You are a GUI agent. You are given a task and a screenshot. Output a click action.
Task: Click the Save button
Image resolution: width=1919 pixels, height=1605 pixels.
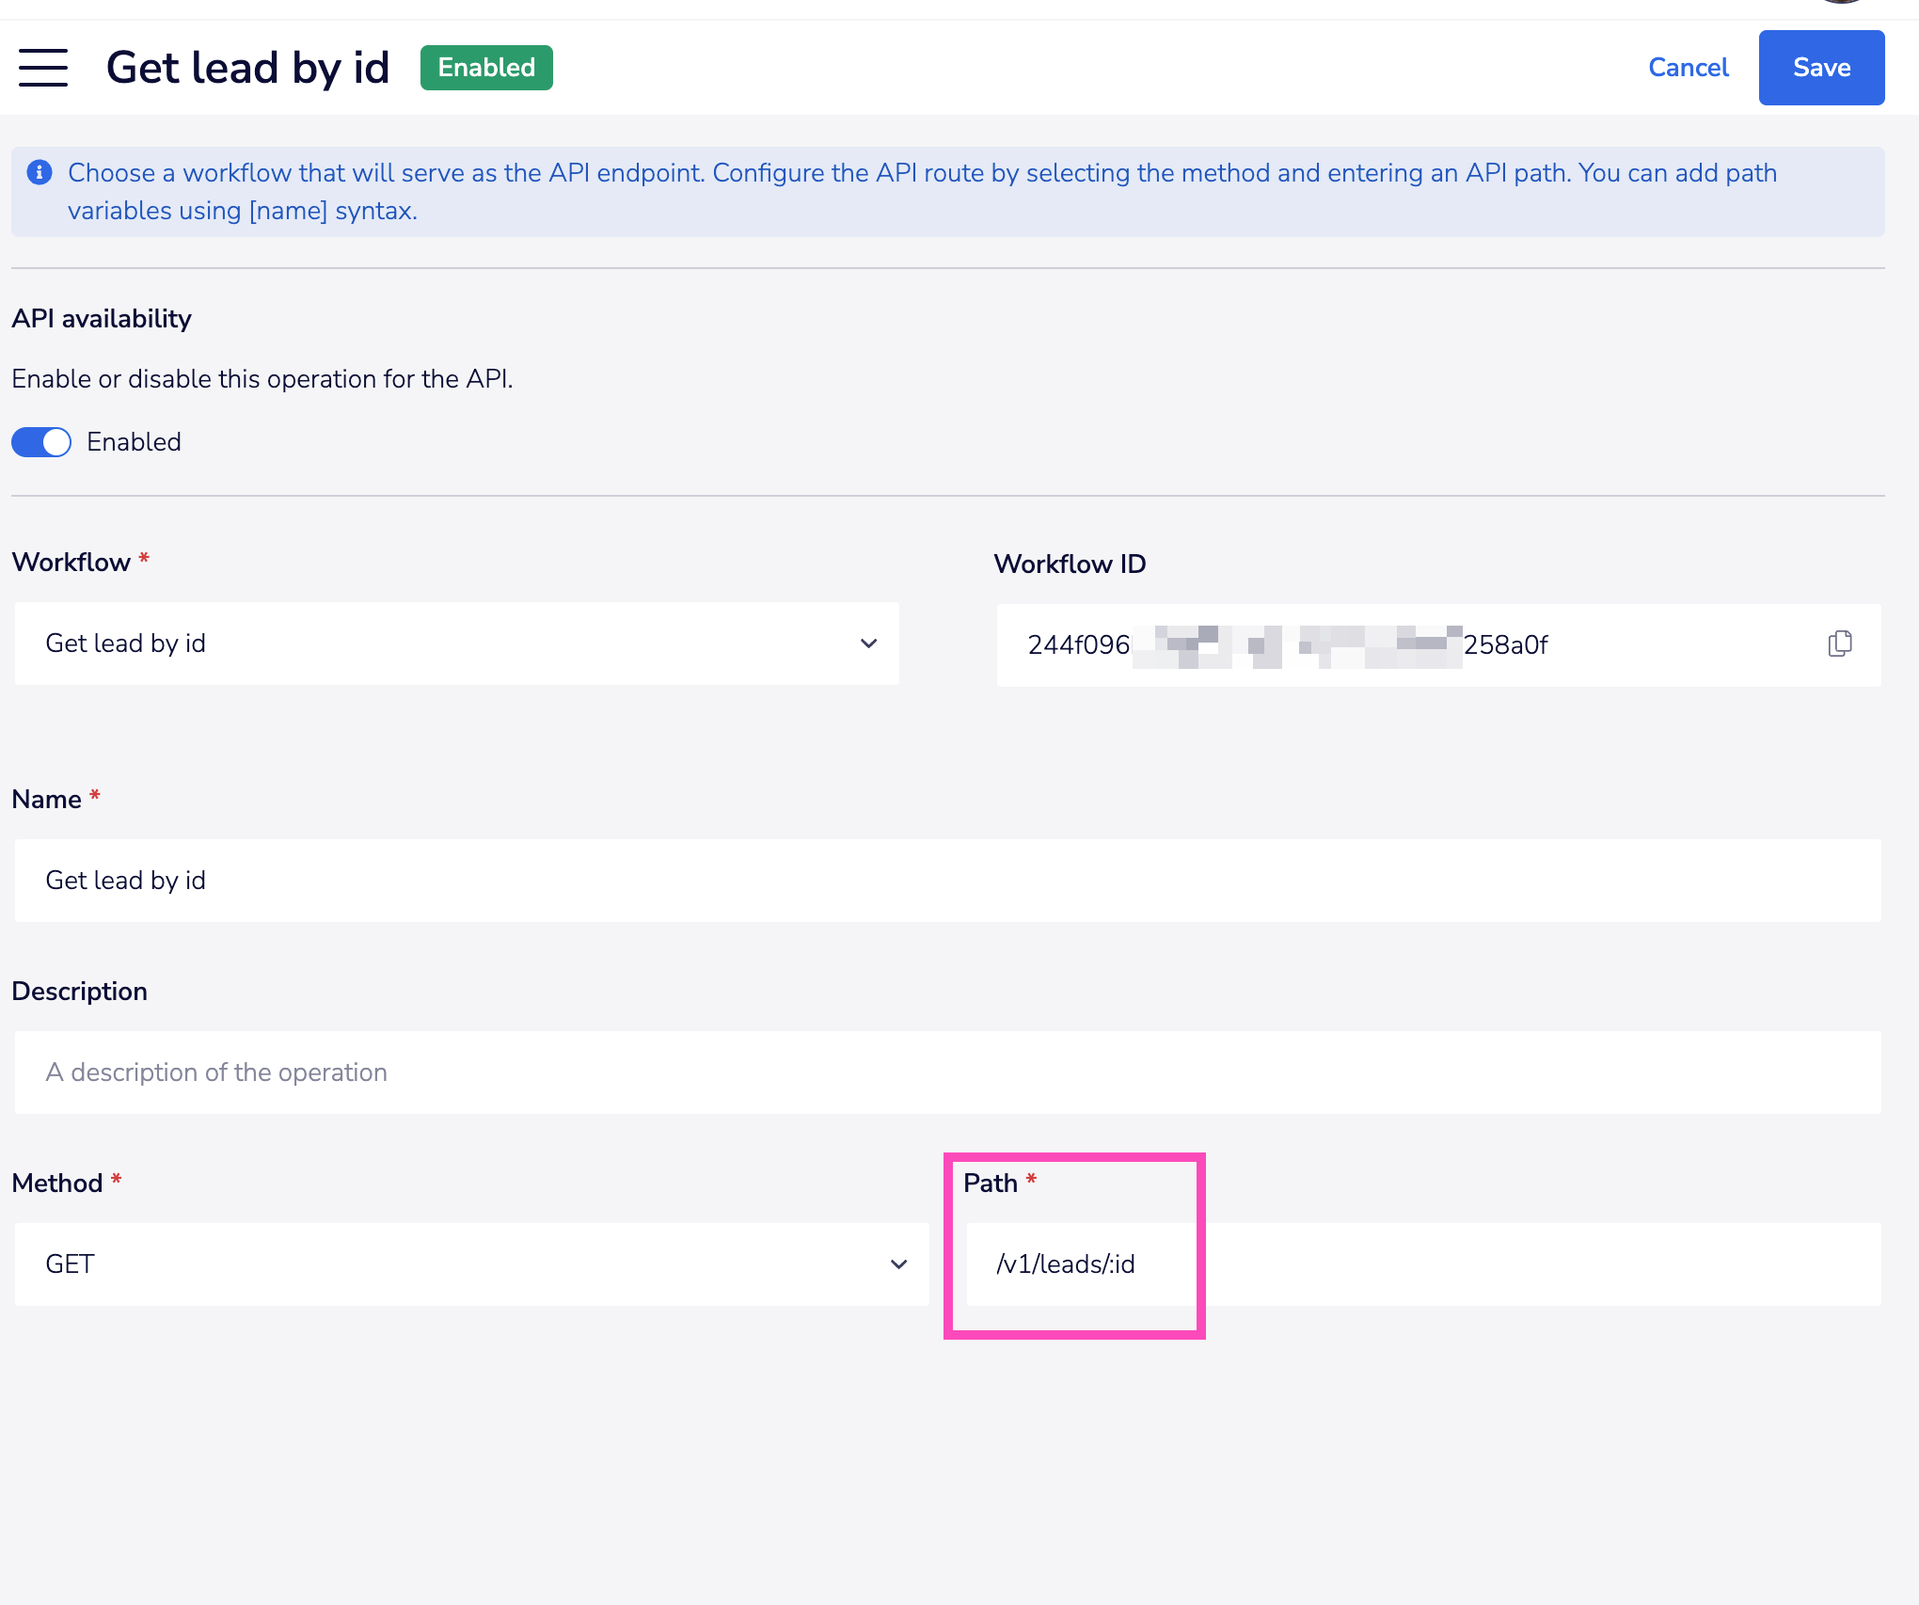pos(1820,68)
